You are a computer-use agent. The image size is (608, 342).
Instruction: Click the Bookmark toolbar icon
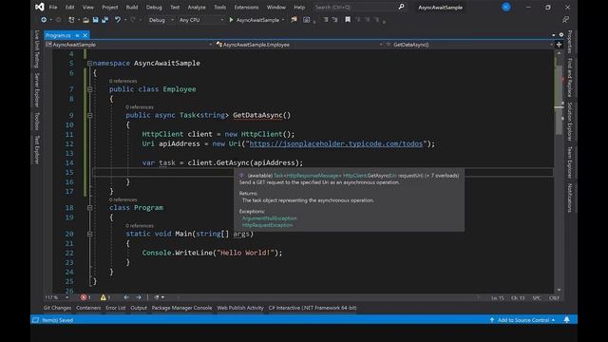tap(348, 20)
